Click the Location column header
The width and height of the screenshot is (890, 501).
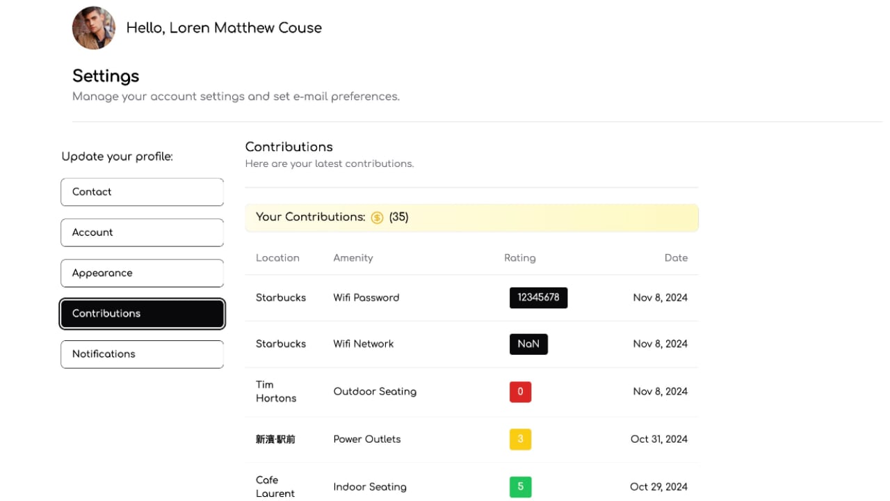tap(277, 258)
